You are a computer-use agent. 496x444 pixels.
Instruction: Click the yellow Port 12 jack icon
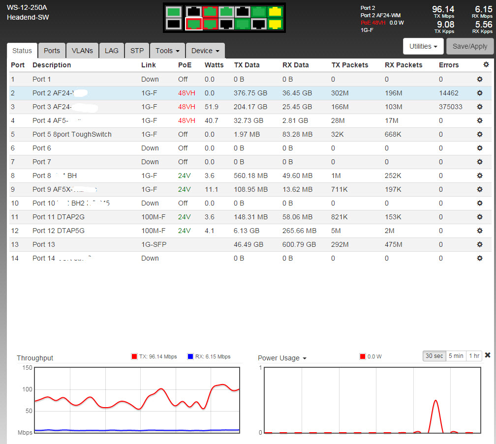[x=276, y=23]
